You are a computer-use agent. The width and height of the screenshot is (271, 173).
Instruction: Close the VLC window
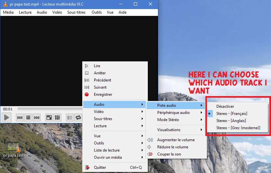pyautogui.click(x=150, y=4)
